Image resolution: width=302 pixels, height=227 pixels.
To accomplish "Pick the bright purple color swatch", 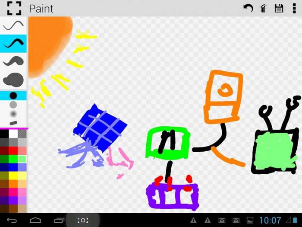I will [x=13, y=200].
